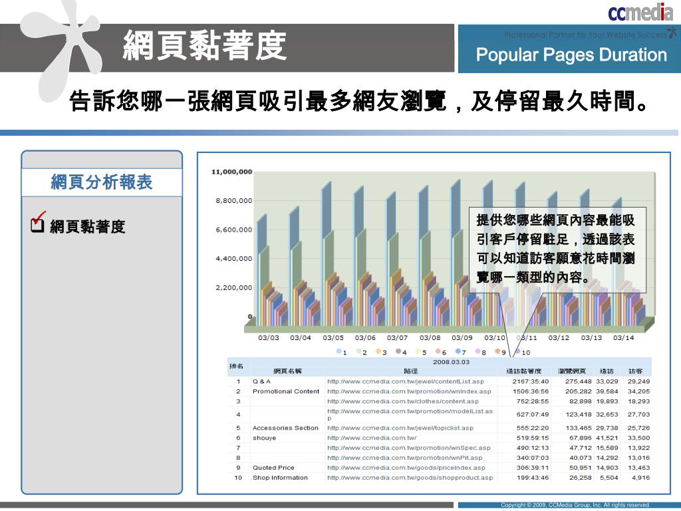Click the visitors value 4,916
The width and height of the screenshot is (681, 511).
click(640, 478)
